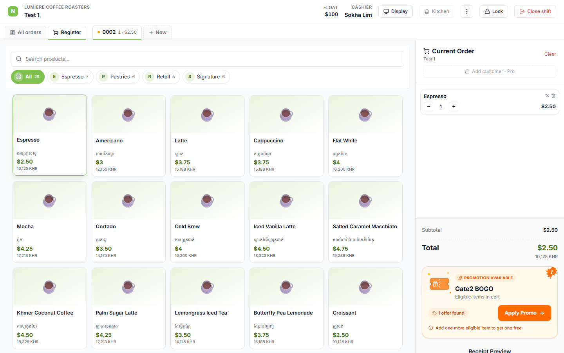Clear the current order
Screen dimensions: 564x353
click(550, 54)
